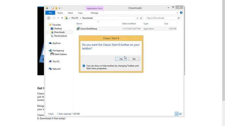Sort by the Name column header
The height and width of the screenshot is (126, 225).
point(79,23)
